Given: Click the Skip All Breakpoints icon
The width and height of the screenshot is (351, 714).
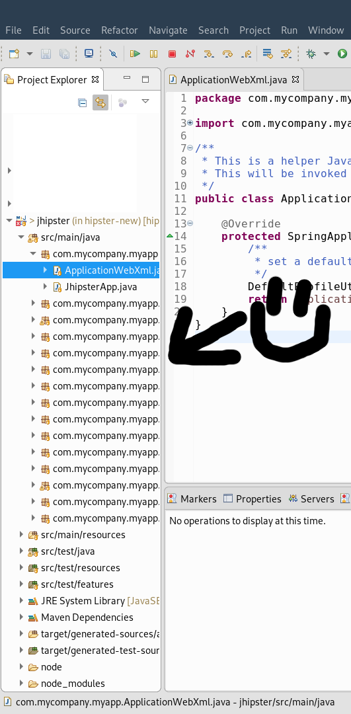Looking at the screenshot, I should point(113,54).
